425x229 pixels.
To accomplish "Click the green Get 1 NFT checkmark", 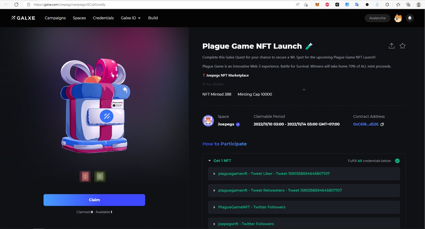I will point(397,161).
